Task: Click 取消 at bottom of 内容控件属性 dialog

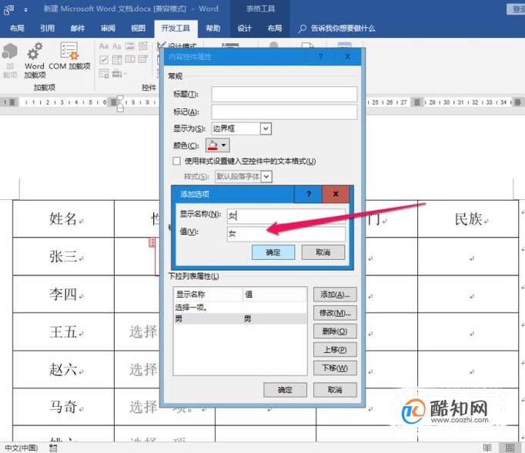Action: click(x=335, y=390)
